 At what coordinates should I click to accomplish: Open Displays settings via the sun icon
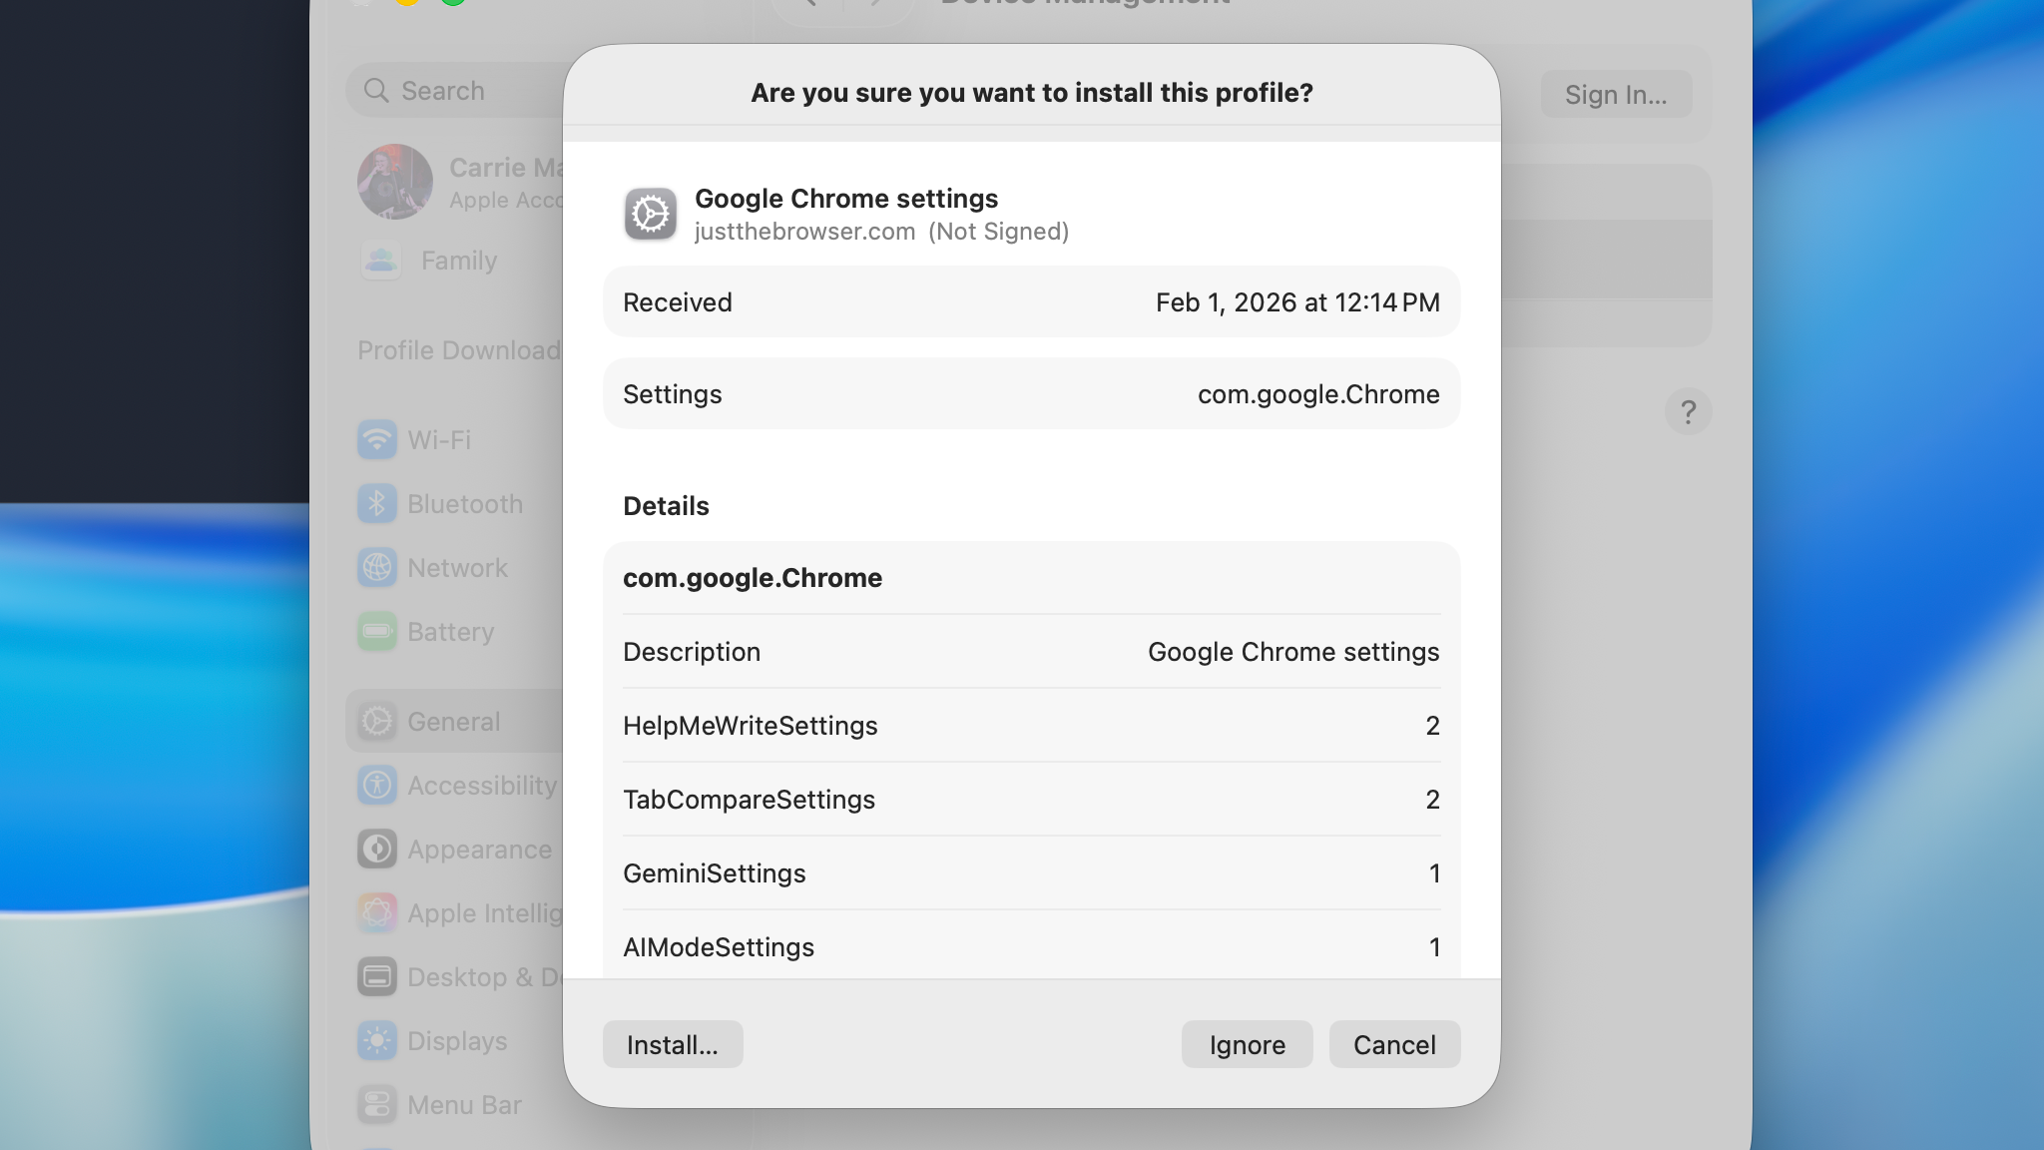click(x=376, y=1040)
